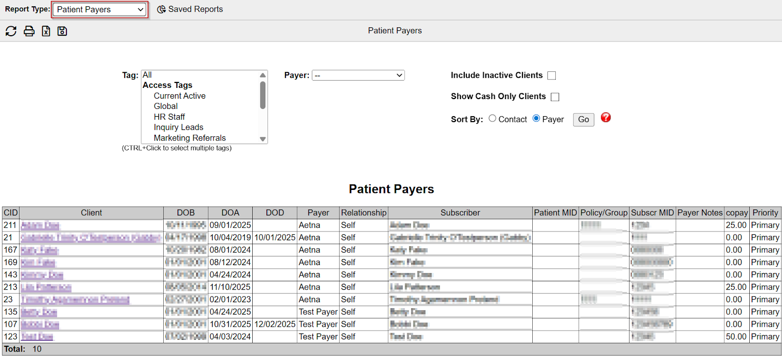
Task: Click the Subscriber column header
Action: pos(460,213)
